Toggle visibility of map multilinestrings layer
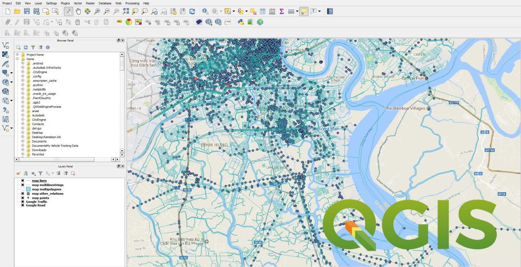 point(23,185)
